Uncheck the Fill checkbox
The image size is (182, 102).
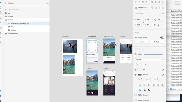click(x=135, y=70)
